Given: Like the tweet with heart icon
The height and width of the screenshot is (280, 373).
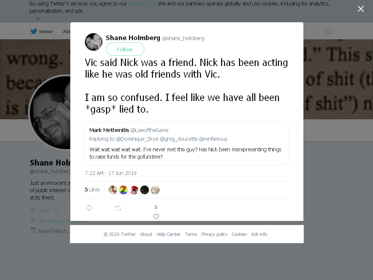Looking at the screenshot, I should [x=156, y=217].
